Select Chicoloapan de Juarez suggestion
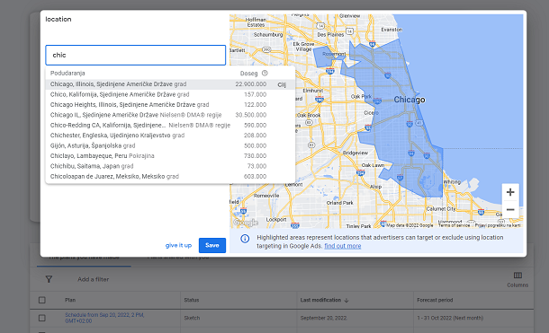The image size is (549, 333). [x=170, y=176]
